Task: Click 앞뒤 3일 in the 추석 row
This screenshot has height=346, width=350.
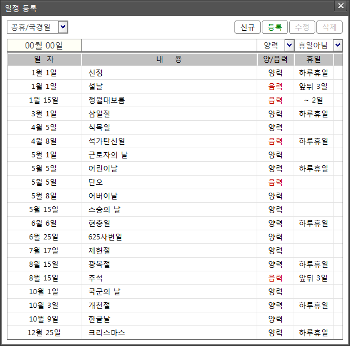Action: tap(313, 278)
